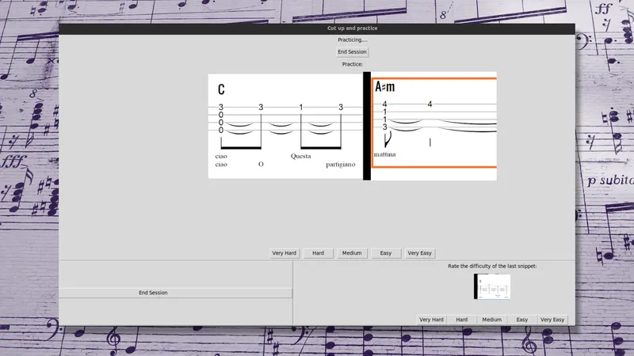Mark the last snippet as Very Easy
Screen dimensions: 634x356
552,320
